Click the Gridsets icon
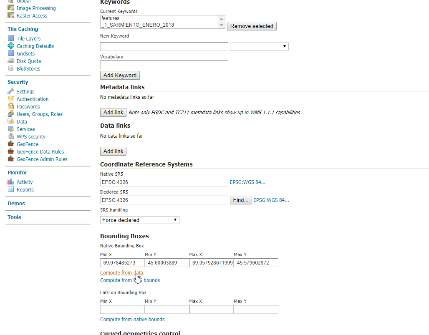This screenshot has height=335, width=429. (x=11, y=53)
